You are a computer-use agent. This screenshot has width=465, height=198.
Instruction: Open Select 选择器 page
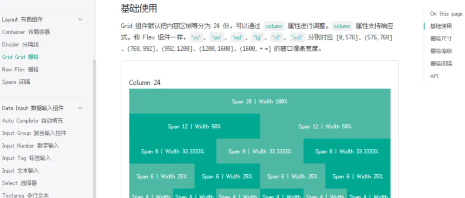(19, 183)
